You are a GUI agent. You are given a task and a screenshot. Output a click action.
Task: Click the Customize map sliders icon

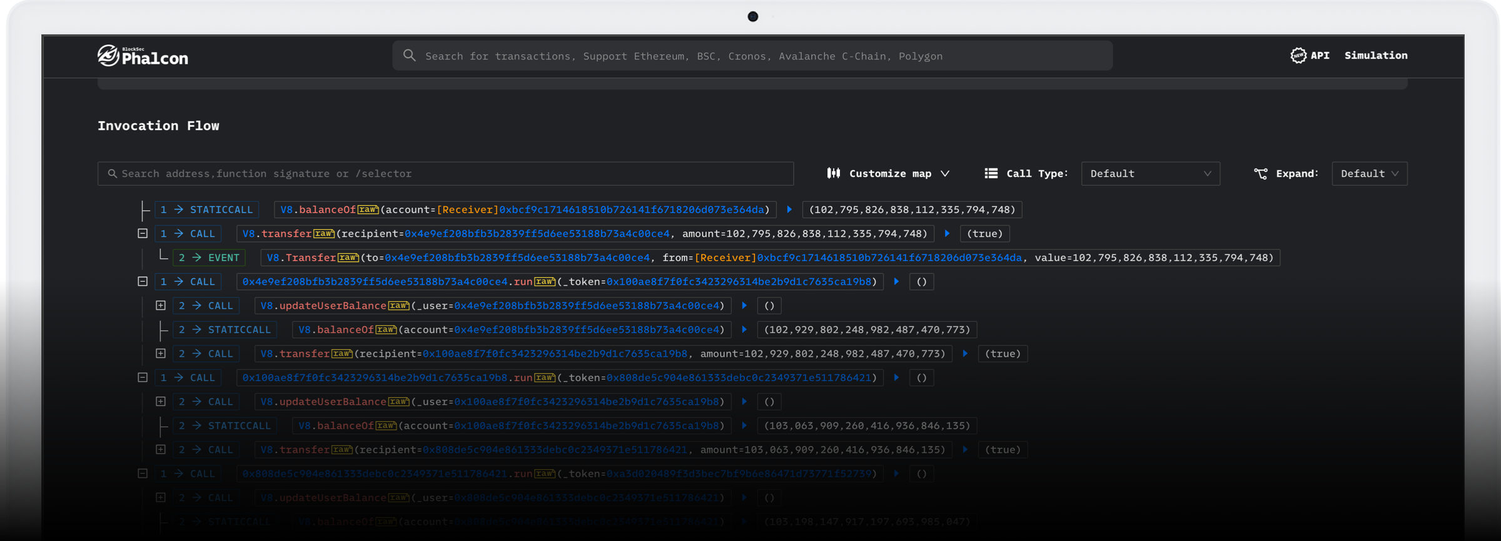coord(834,174)
